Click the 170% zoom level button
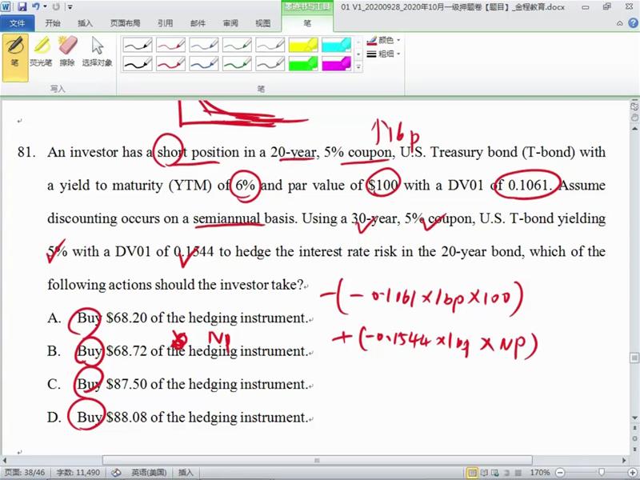 pyautogui.click(x=540, y=473)
